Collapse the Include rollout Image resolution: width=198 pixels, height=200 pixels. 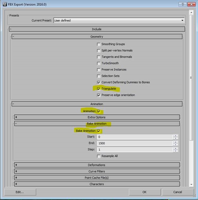(x=97, y=29)
